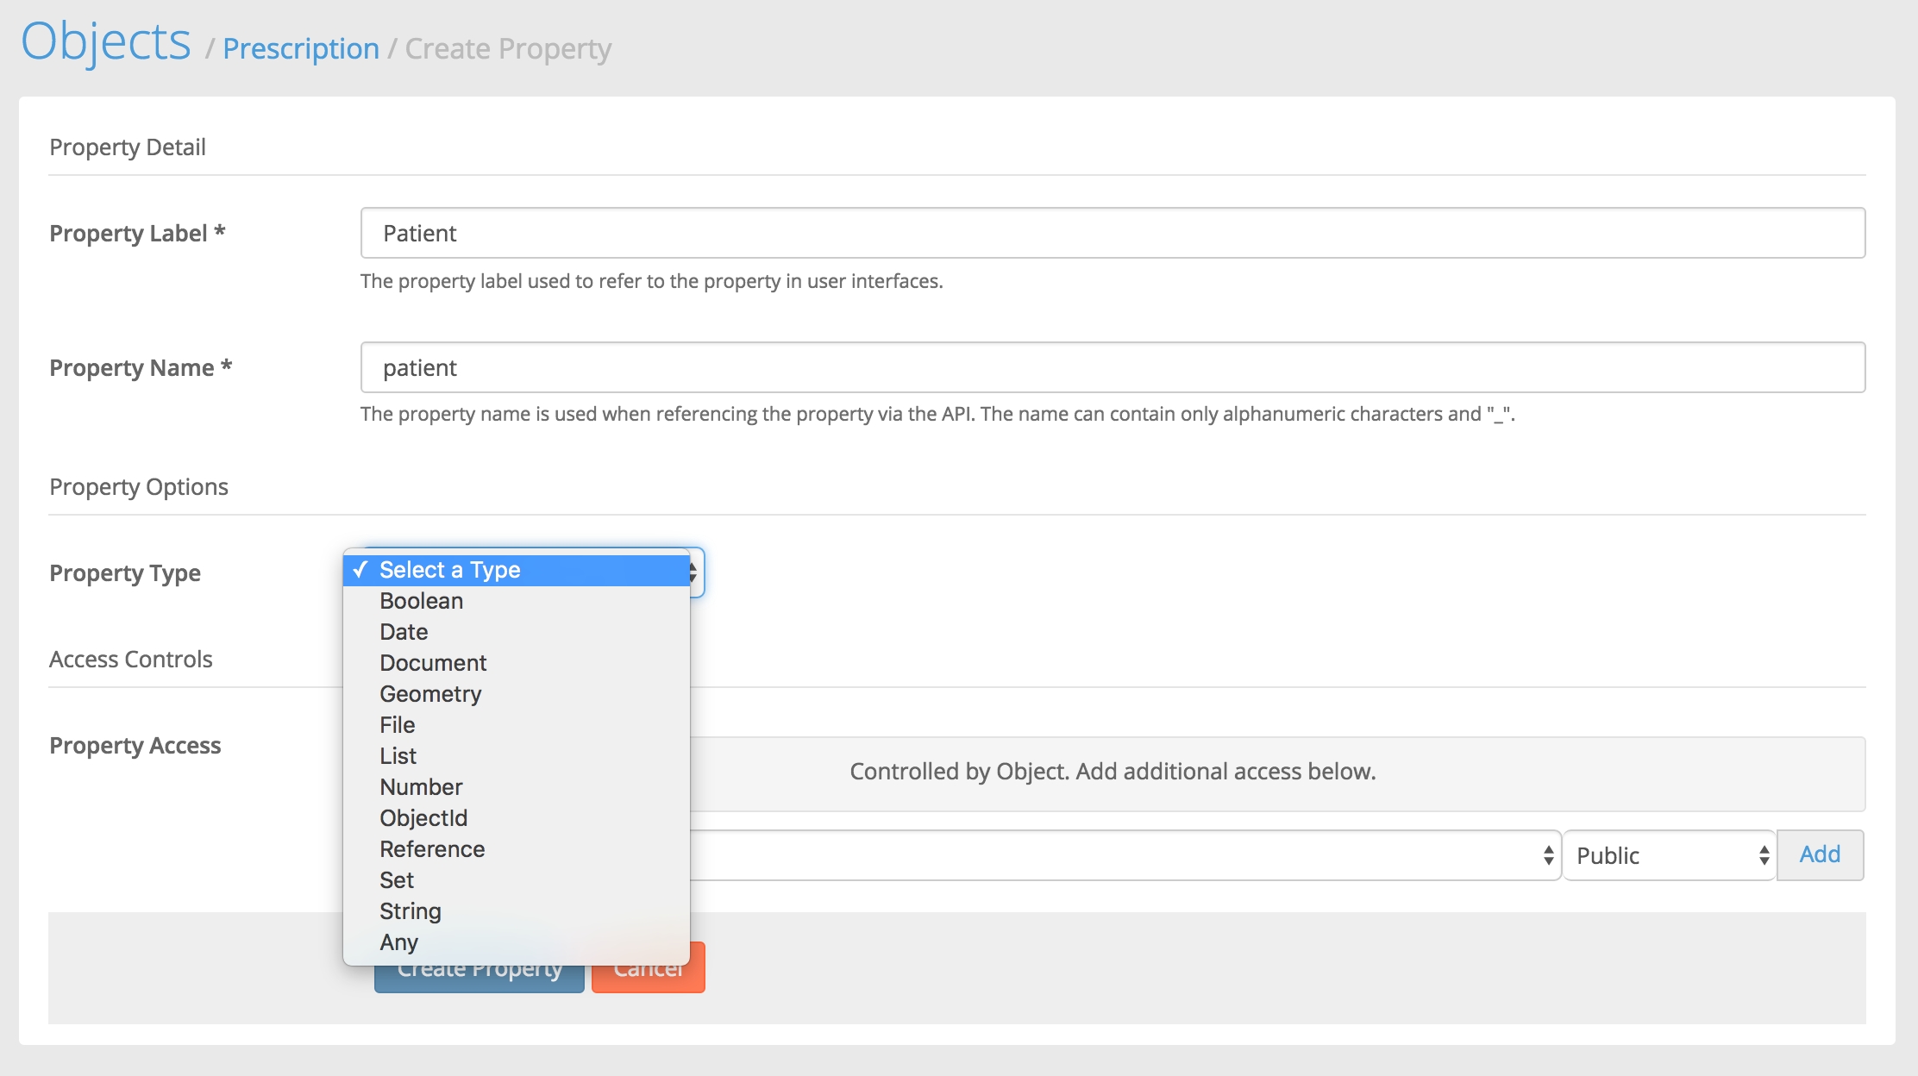
Task: Pick Number from the type dropdown
Action: (x=517, y=787)
